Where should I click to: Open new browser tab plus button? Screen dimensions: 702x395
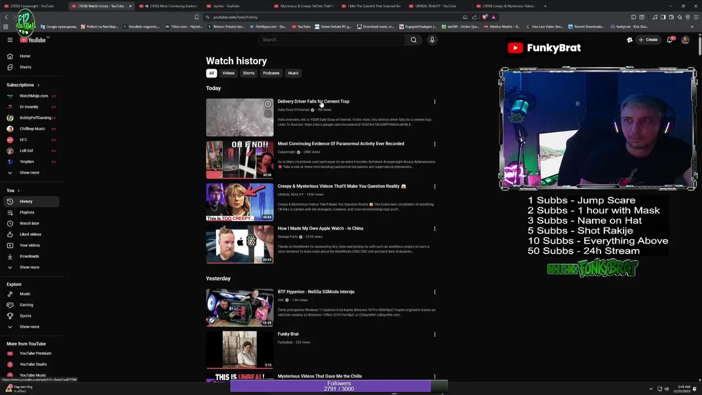coord(545,6)
